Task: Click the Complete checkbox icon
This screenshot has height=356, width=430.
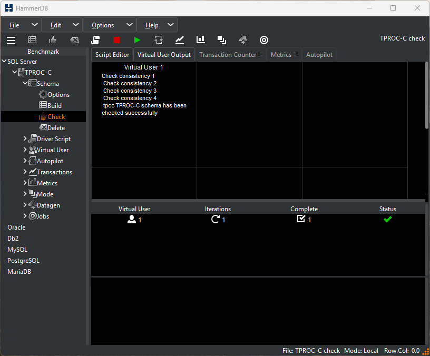Action: pyautogui.click(x=301, y=219)
